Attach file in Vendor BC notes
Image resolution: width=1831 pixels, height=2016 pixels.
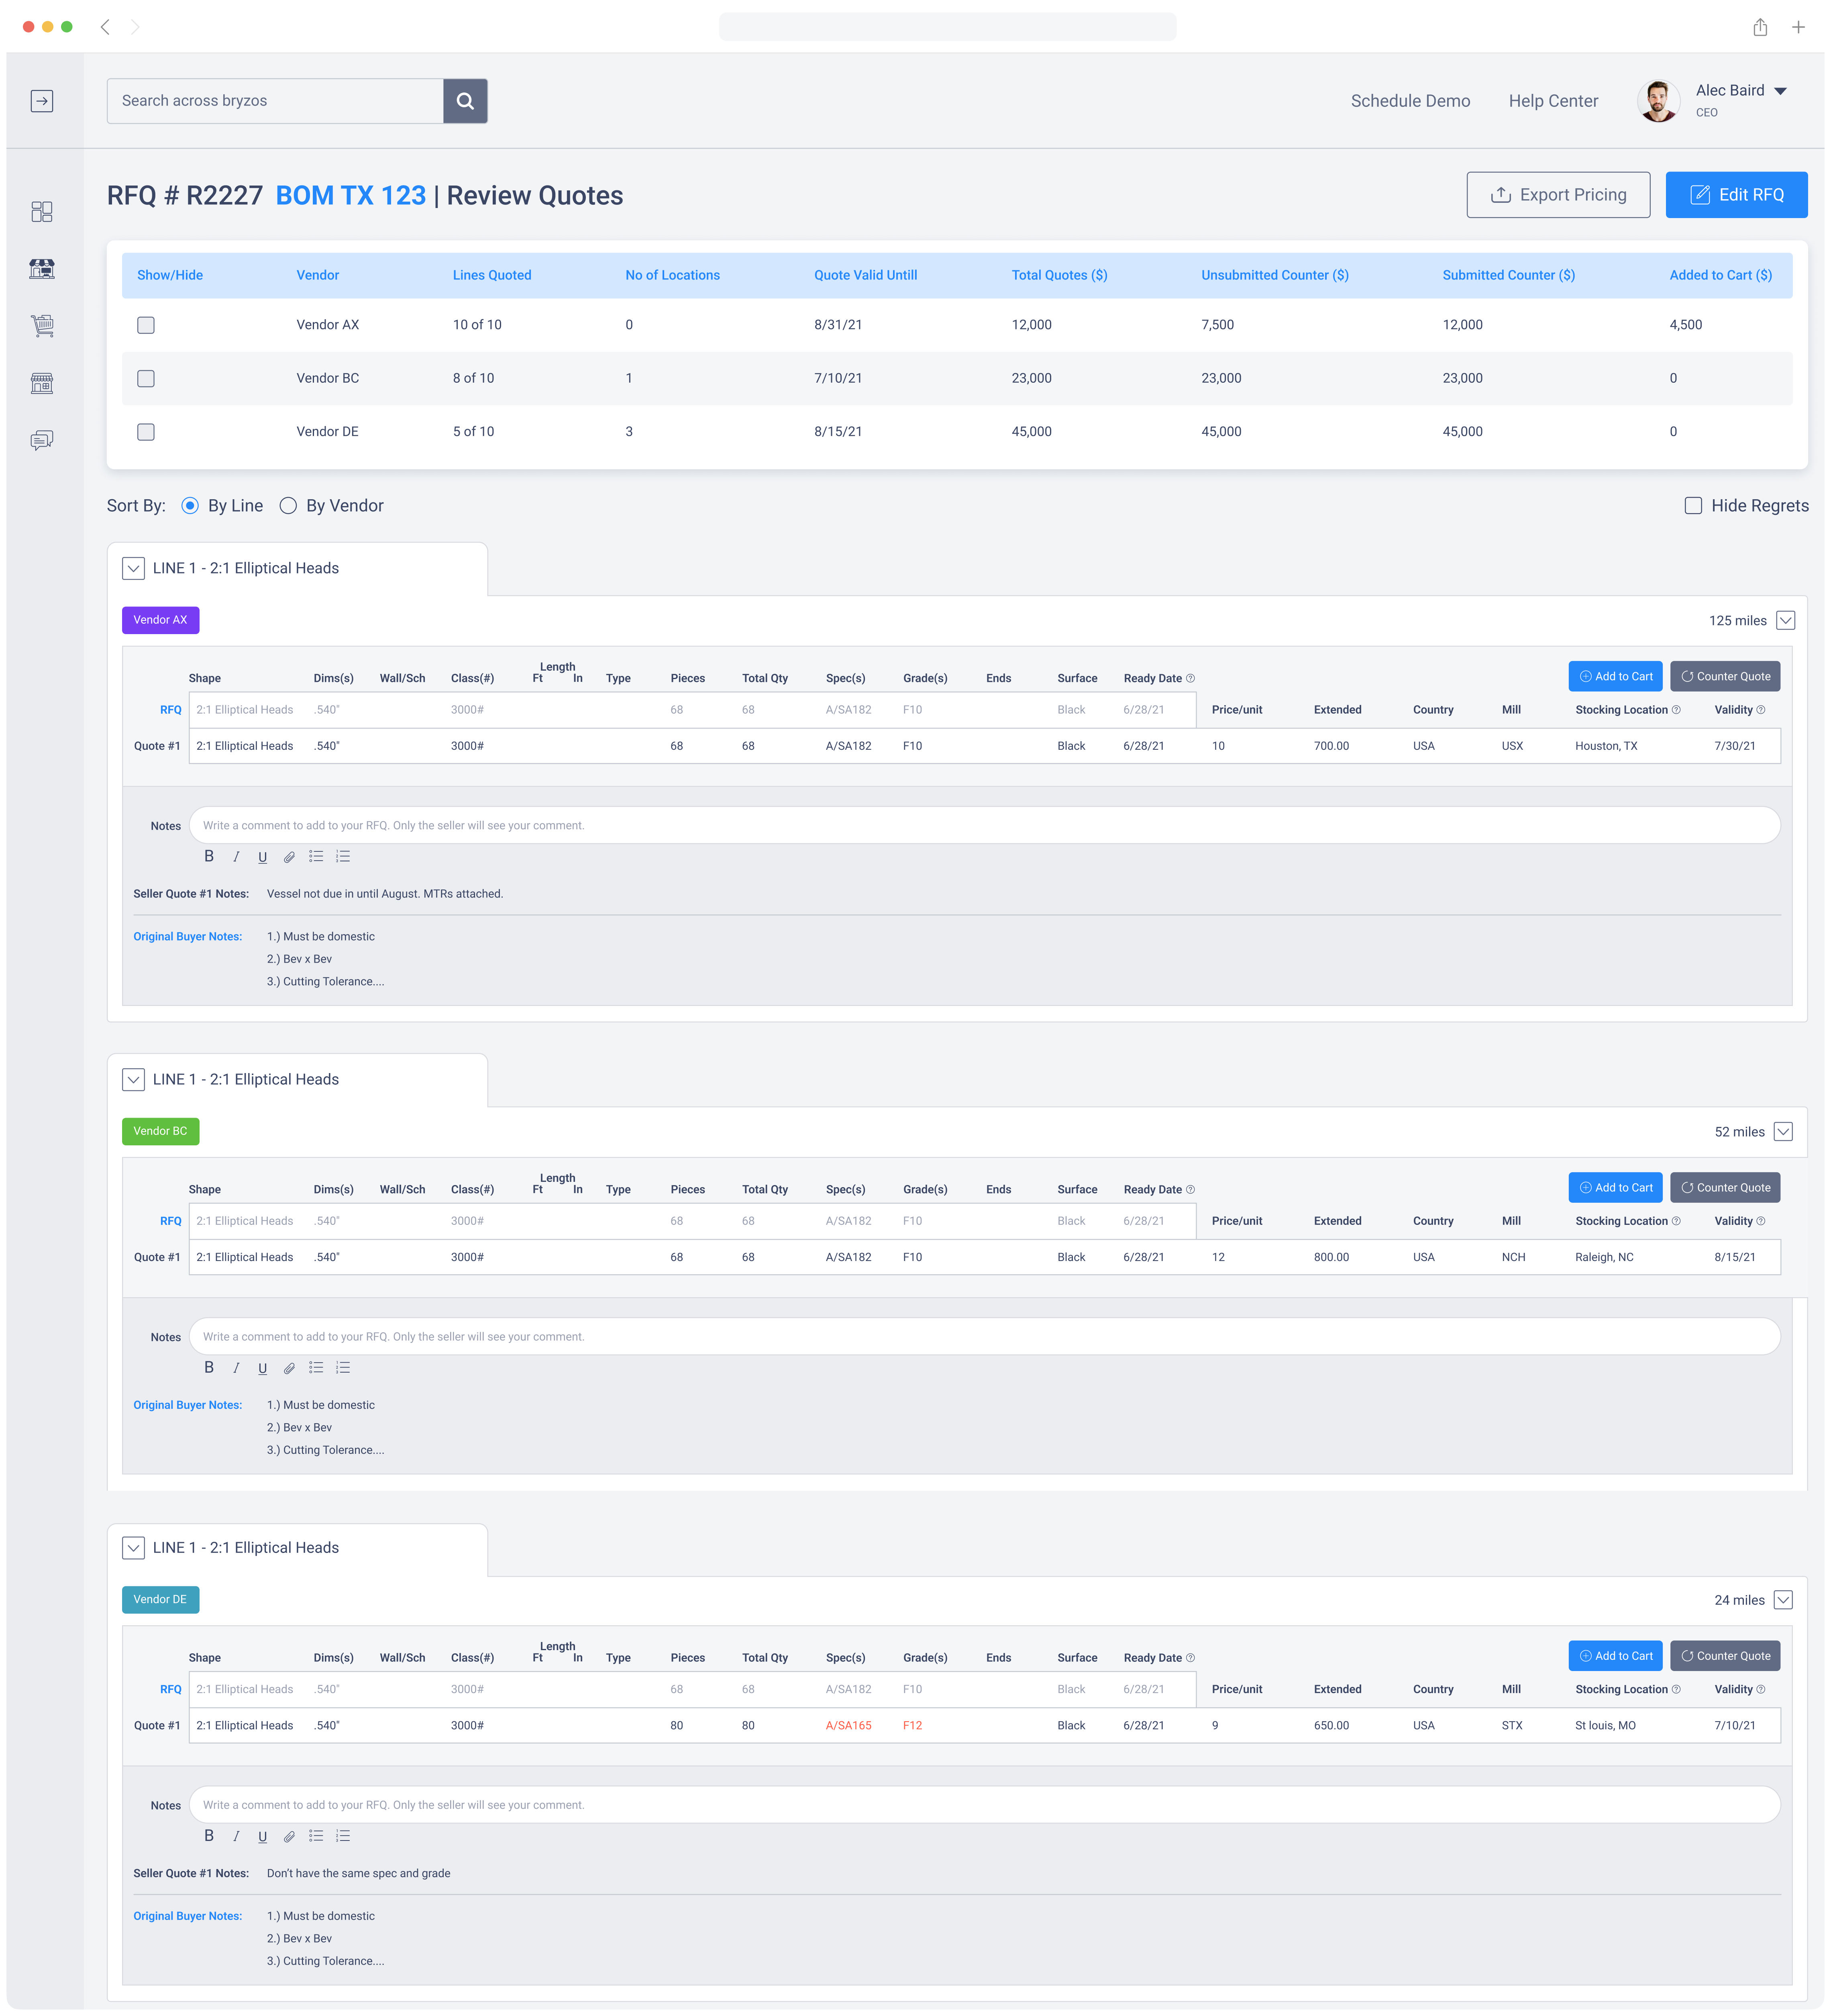click(289, 1368)
